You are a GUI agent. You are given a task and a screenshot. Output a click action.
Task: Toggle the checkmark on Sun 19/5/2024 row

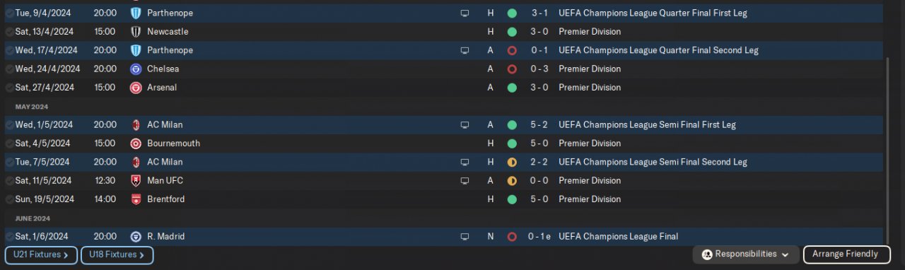[9, 199]
